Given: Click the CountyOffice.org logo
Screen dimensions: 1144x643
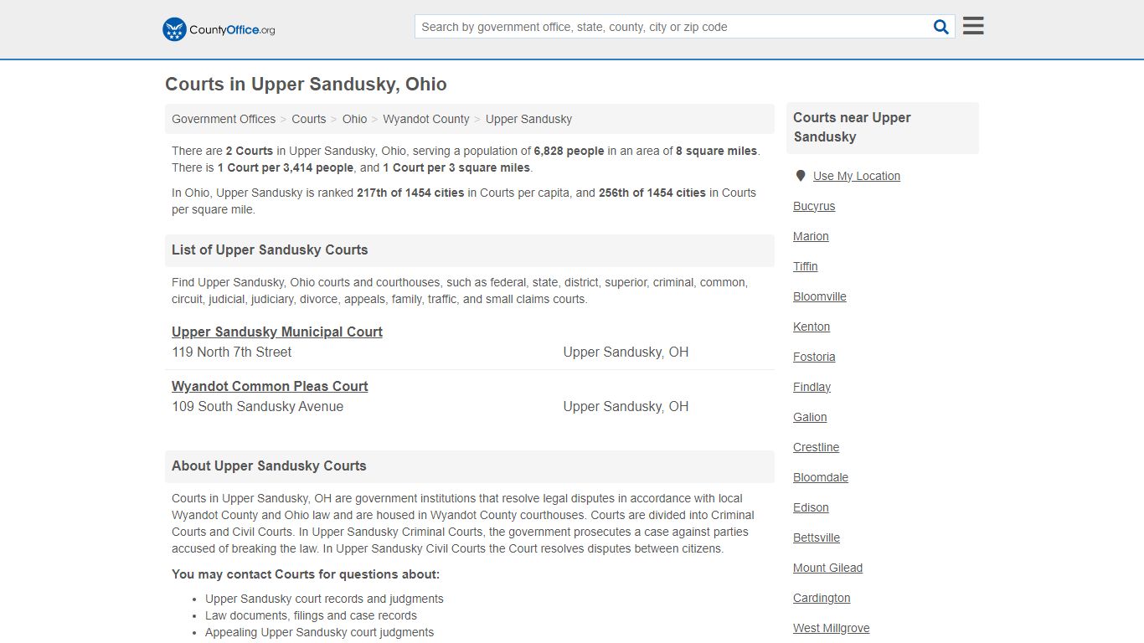Looking at the screenshot, I should point(219,29).
